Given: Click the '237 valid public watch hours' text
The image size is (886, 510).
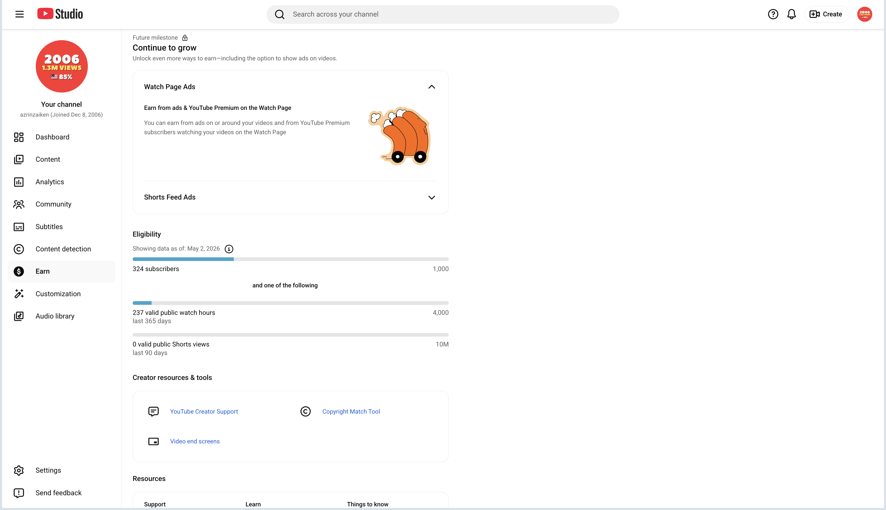Looking at the screenshot, I should point(174,313).
